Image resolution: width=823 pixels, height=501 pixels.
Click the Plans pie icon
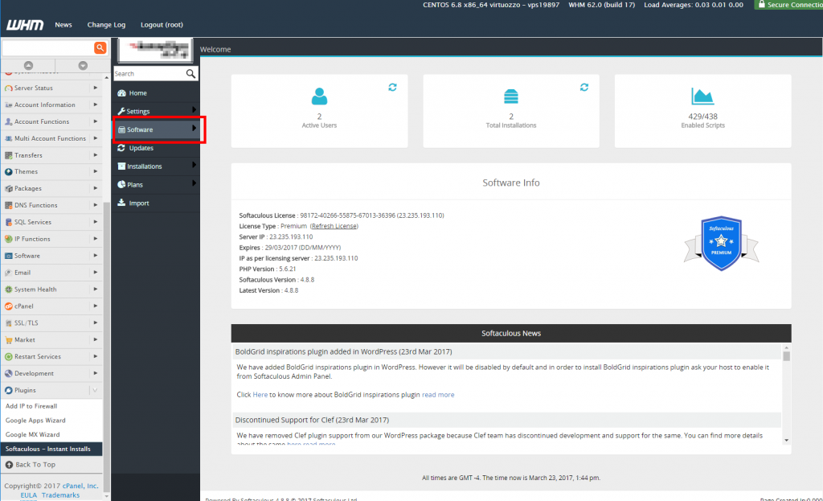point(121,184)
